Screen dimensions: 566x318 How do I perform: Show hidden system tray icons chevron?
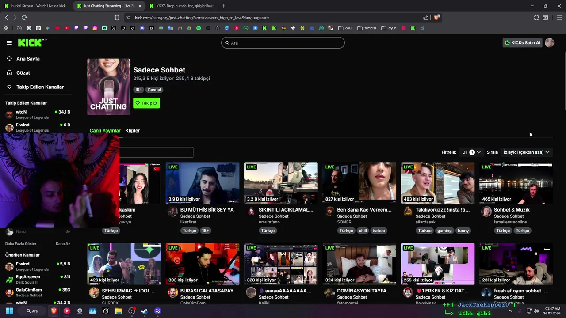click(510, 311)
